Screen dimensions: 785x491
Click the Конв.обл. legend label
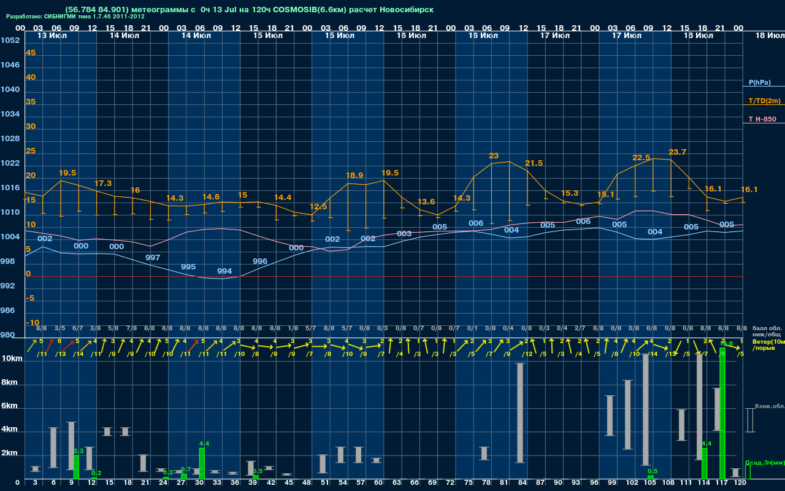click(x=770, y=406)
